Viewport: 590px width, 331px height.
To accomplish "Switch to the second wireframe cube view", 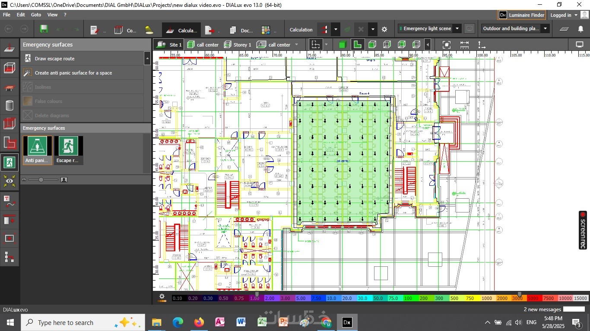I will click(x=387, y=45).
